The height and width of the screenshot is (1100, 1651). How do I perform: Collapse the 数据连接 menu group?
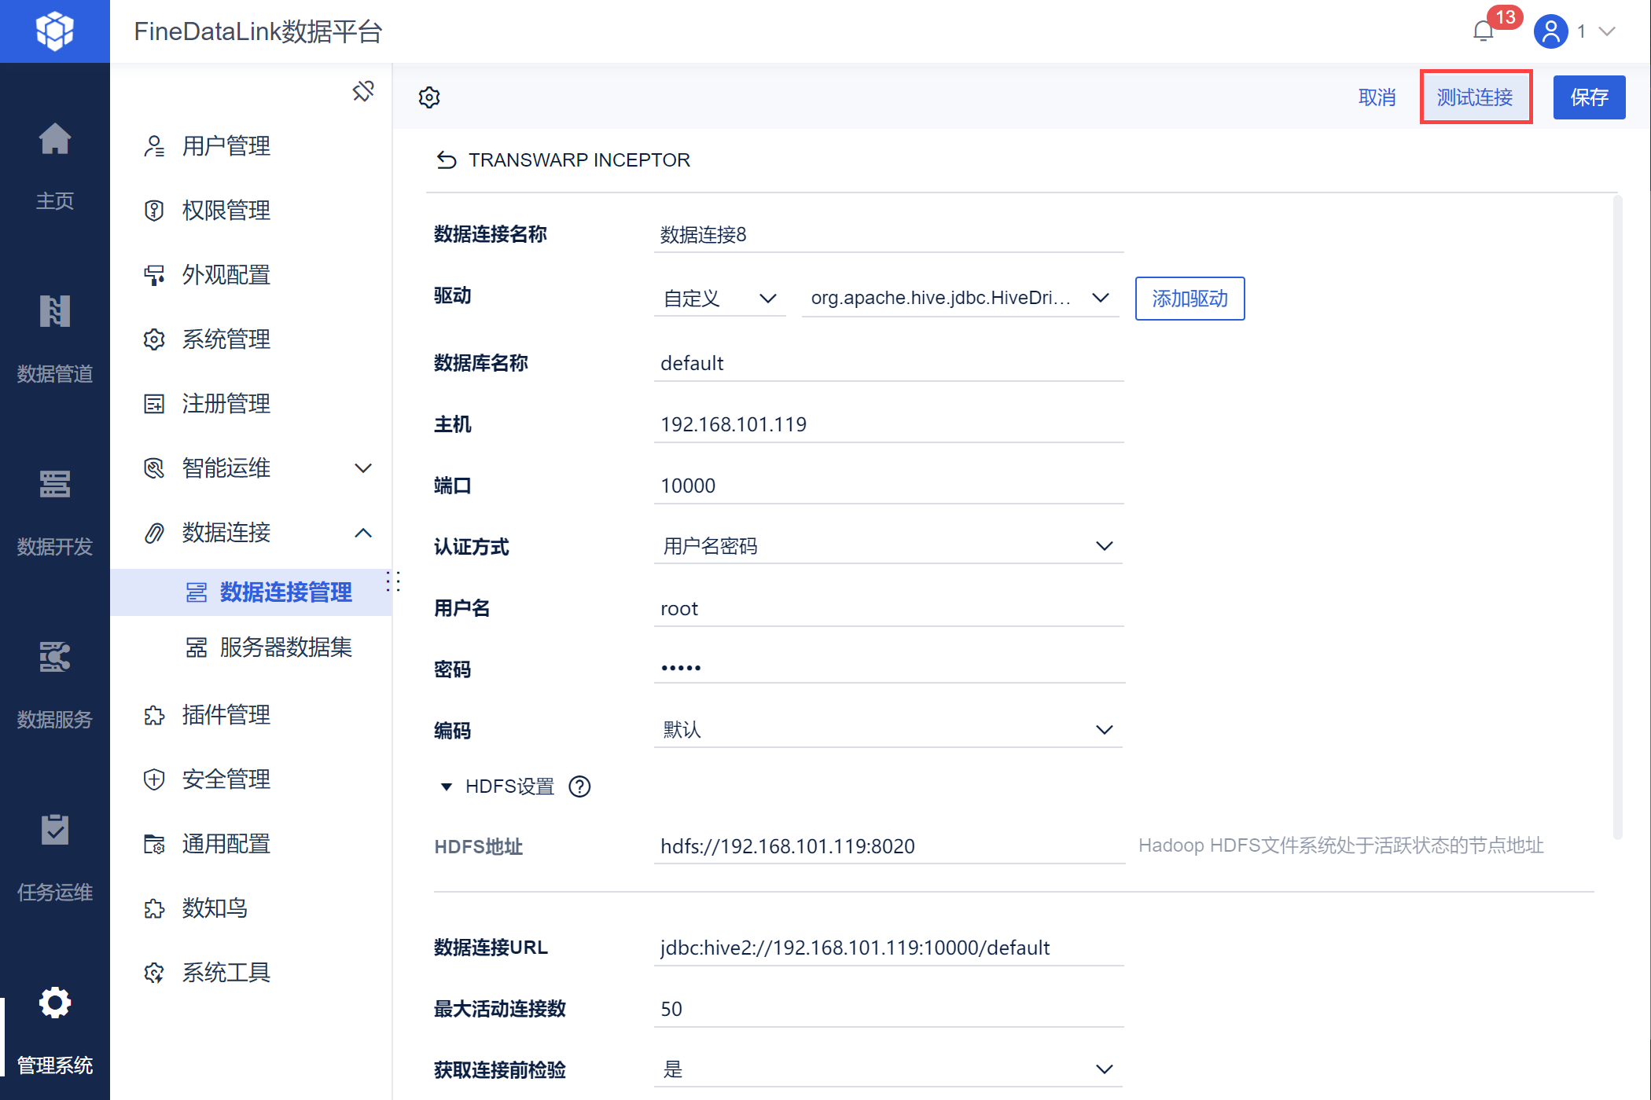point(363,533)
